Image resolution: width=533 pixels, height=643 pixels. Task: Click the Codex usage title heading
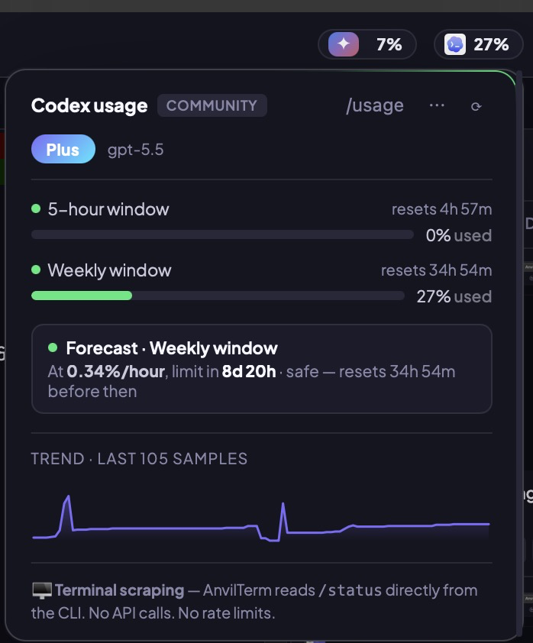(89, 105)
